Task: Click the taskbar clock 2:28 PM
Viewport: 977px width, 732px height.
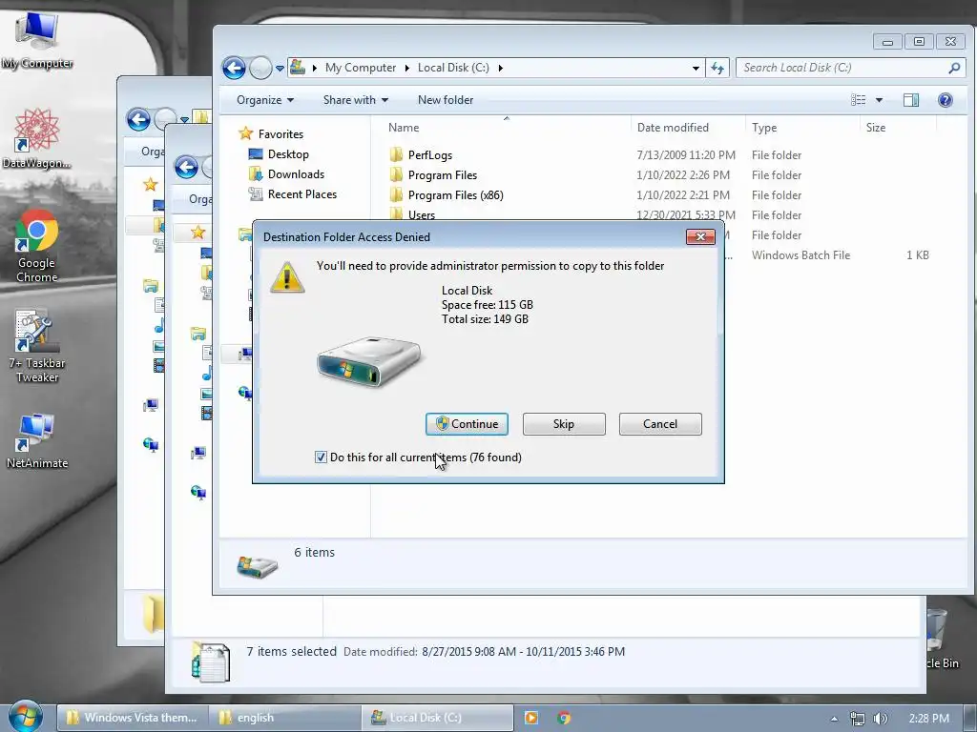Action: (x=929, y=719)
